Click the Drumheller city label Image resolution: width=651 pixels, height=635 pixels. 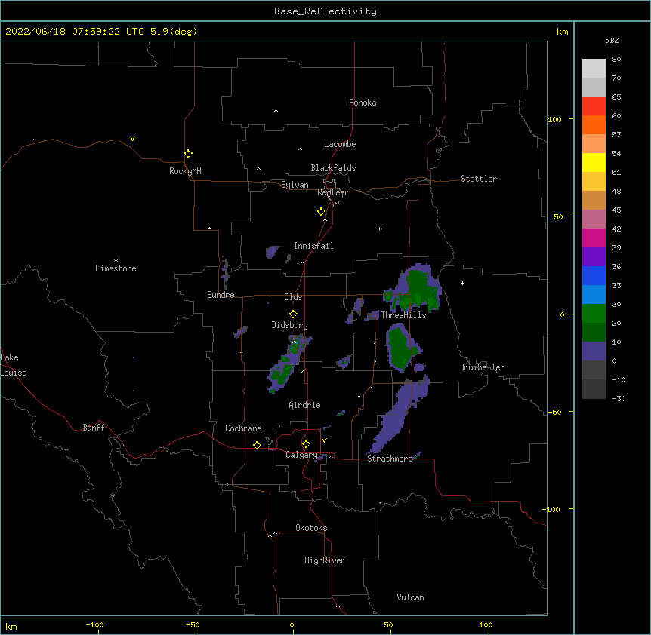coord(482,367)
